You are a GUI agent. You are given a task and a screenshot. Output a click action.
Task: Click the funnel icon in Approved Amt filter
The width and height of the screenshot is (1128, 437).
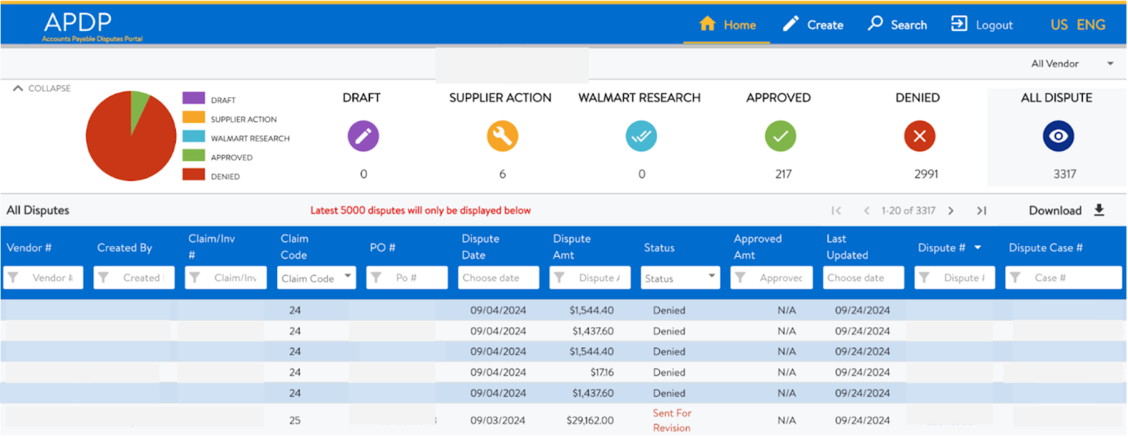coord(740,278)
